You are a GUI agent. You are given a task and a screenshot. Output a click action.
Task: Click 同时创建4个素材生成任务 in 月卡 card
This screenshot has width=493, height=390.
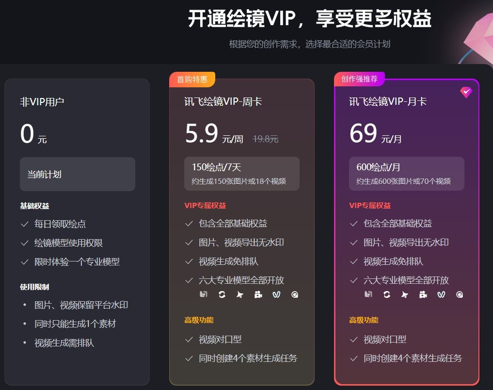pyautogui.click(x=413, y=358)
